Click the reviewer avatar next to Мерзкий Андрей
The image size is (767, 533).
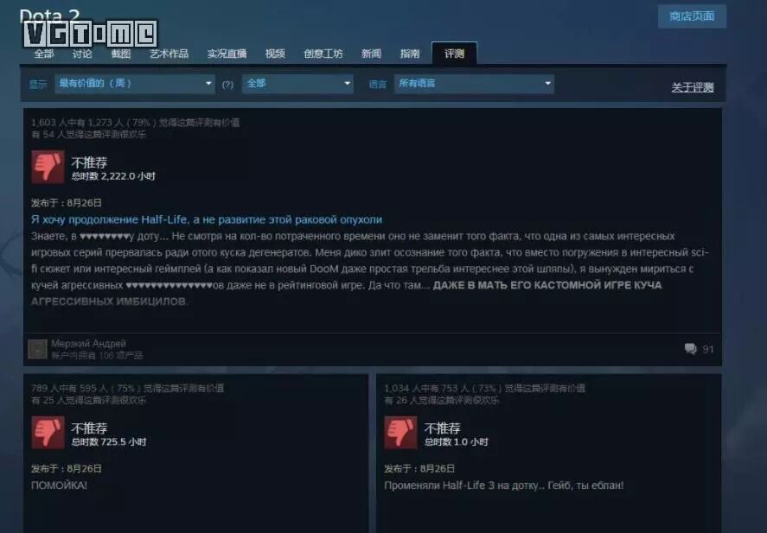coord(37,349)
